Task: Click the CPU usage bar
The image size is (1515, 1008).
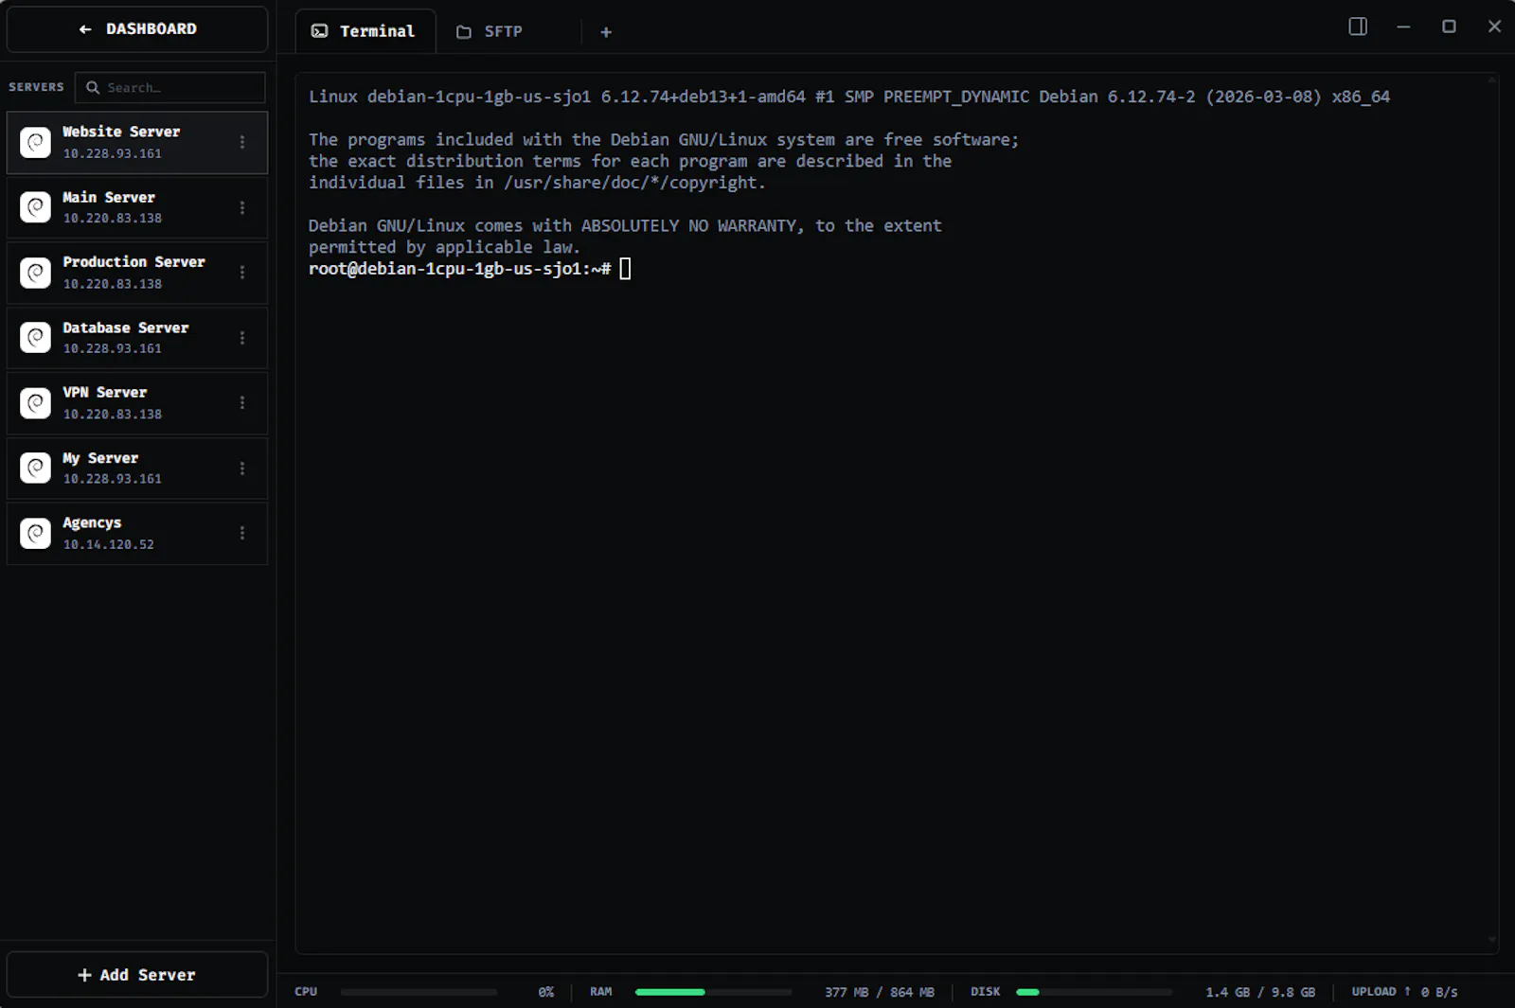Action: point(419,992)
